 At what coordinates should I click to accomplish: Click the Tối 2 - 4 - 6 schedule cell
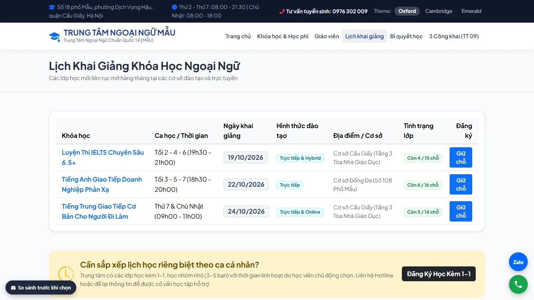(x=183, y=157)
